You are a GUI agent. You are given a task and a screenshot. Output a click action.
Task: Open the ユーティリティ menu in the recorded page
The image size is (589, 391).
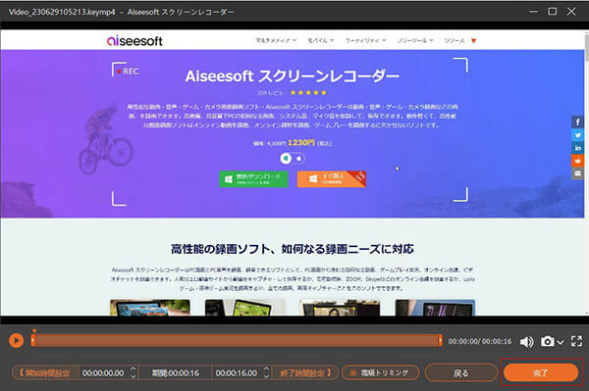365,40
